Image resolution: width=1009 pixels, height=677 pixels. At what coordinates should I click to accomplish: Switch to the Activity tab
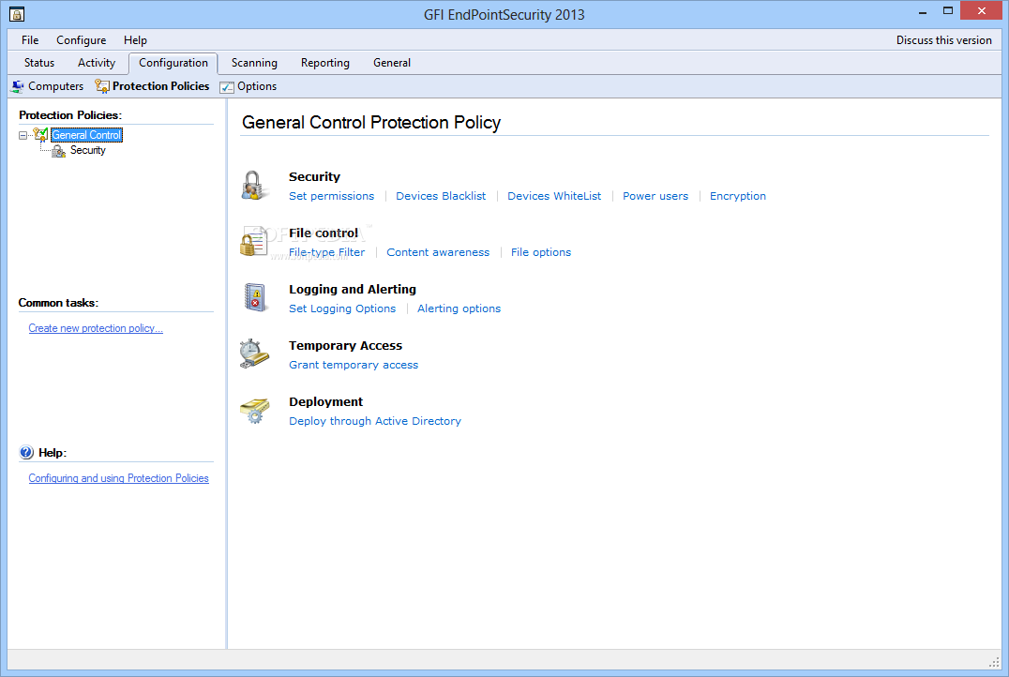97,63
